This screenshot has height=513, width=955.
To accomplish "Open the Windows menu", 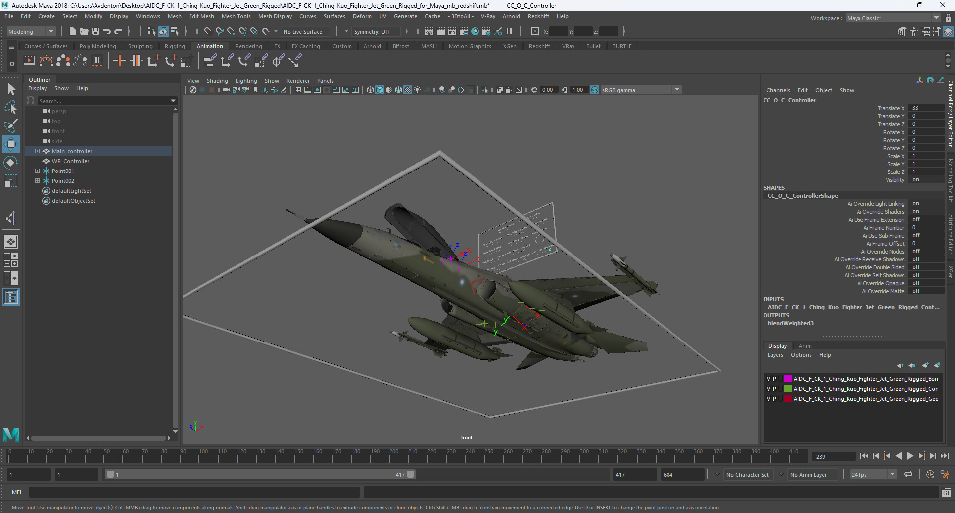I will click(x=148, y=16).
